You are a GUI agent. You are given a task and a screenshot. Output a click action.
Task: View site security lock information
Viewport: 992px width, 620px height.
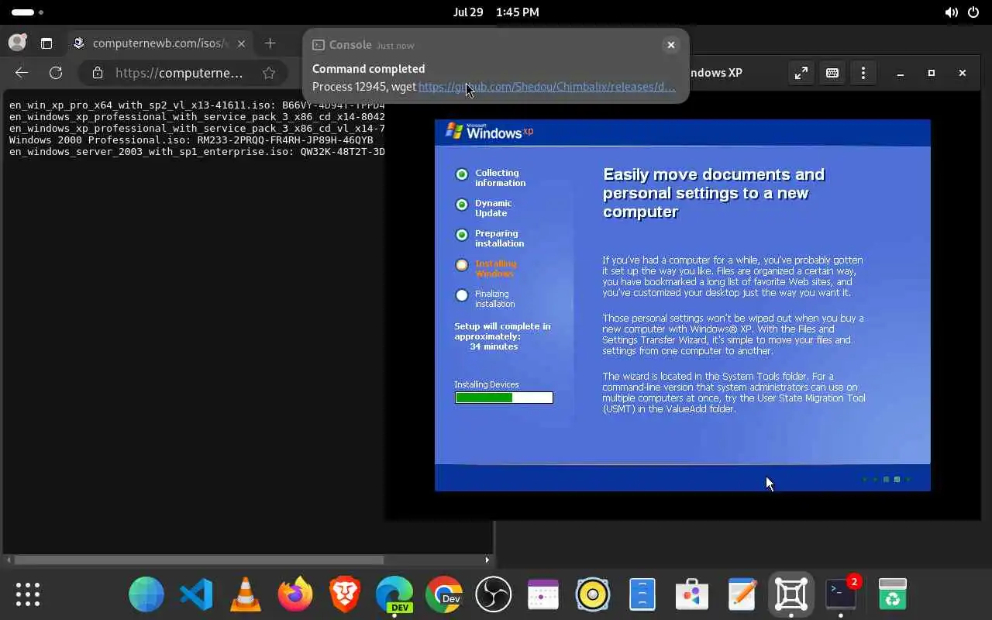[98, 73]
